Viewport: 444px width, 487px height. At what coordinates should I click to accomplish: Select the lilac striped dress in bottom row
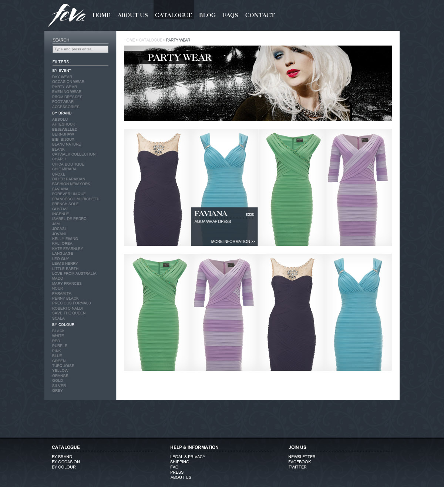coord(224,312)
